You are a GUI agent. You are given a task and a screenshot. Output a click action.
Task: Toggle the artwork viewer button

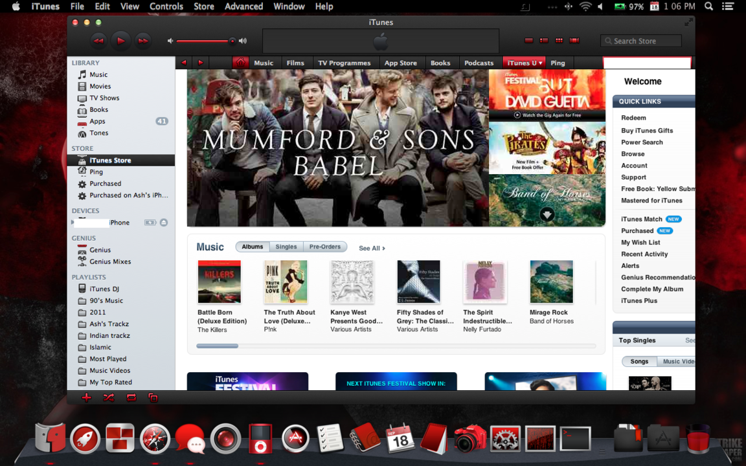[153, 397]
